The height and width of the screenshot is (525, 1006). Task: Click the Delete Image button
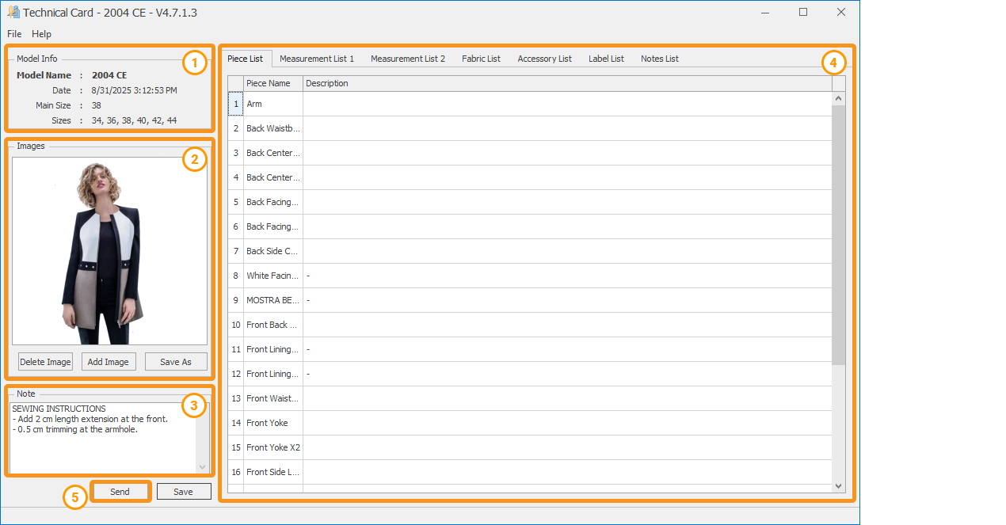45,362
